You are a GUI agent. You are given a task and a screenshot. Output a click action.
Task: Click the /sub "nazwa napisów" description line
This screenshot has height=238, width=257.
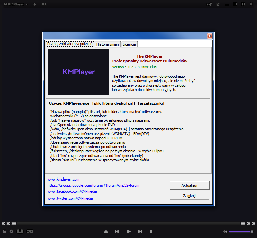click(100, 120)
